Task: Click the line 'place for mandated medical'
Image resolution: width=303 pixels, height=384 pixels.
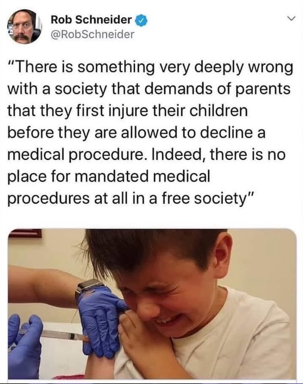Action: click(109, 176)
